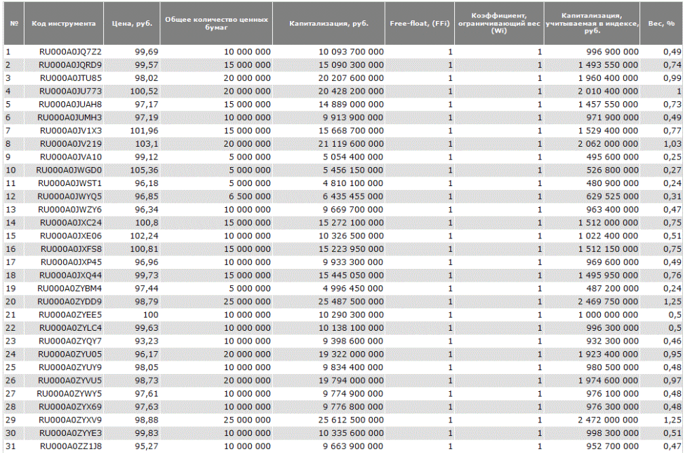Image resolution: width=685 pixels, height=453 pixels.
Task: Click the "Код инструмента" column header
Action: tap(63, 23)
